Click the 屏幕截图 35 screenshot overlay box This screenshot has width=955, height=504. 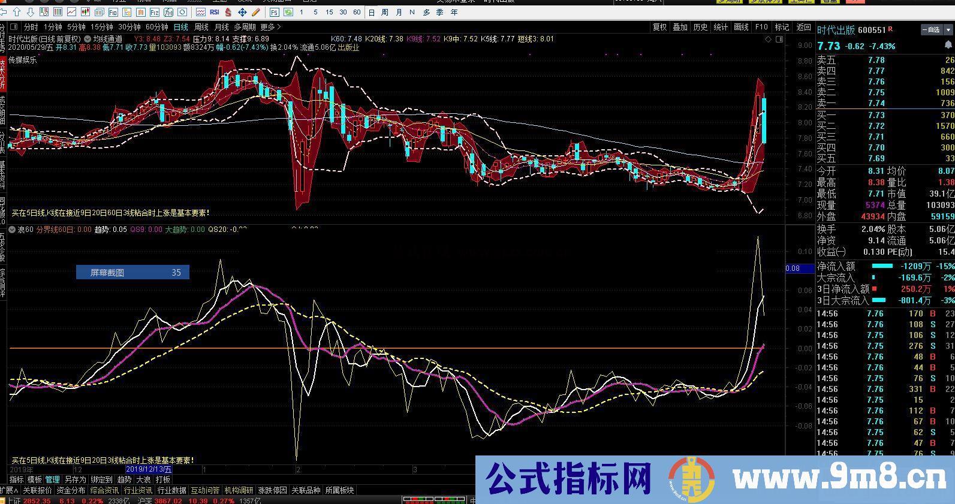(132, 272)
